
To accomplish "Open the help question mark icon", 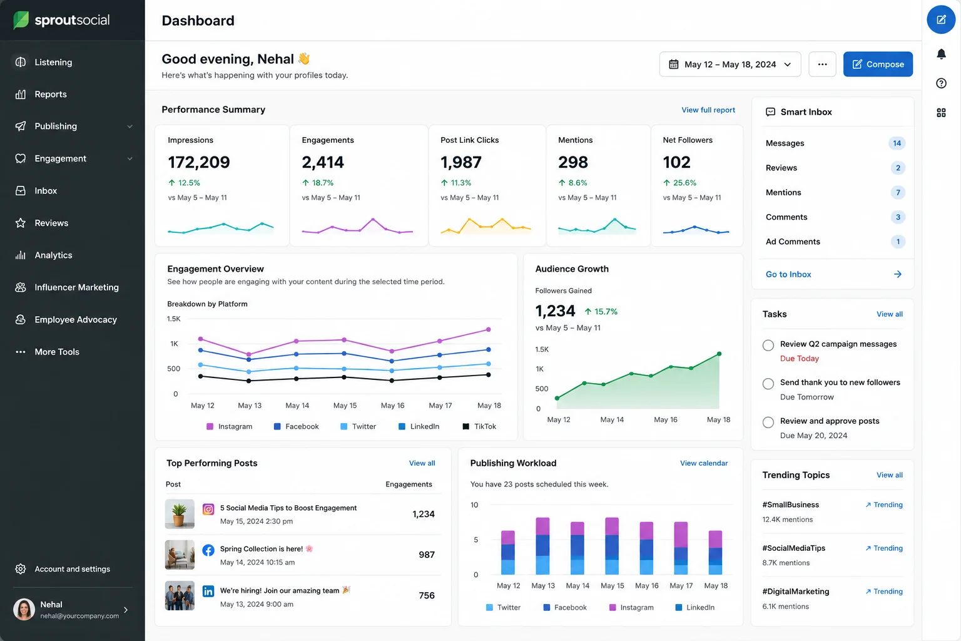I will pyautogui.click(x=941, y=83).
